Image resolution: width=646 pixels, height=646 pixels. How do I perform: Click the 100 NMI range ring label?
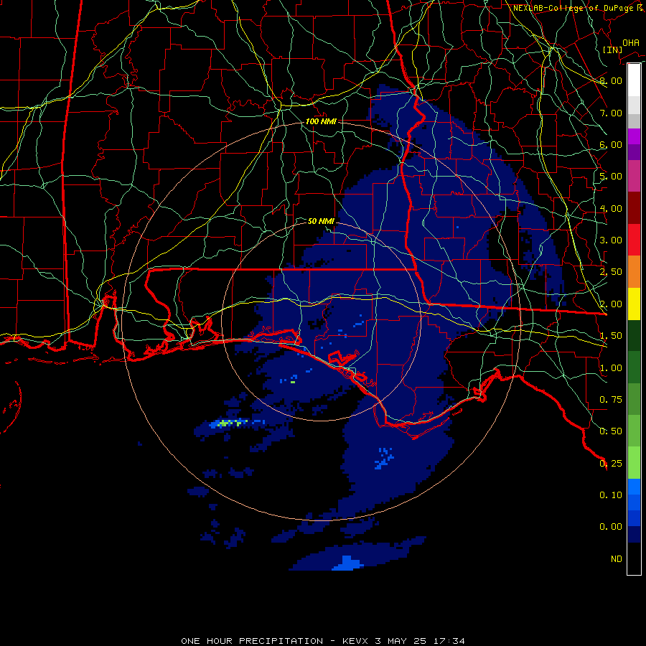(321, 121)
